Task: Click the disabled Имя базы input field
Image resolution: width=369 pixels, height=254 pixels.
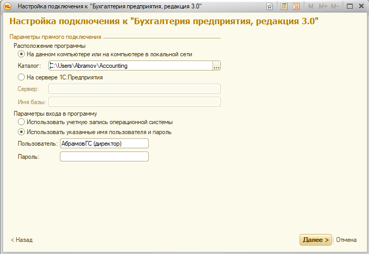Action: point(135,102)
